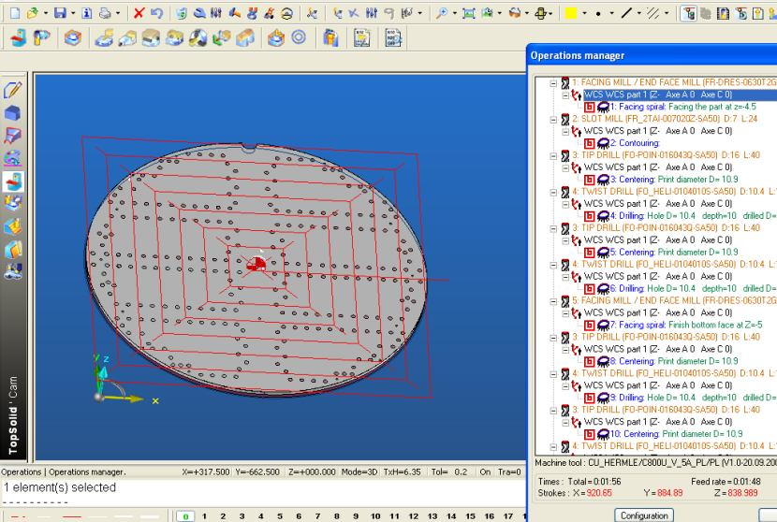Click the zoom-to-fit frame icon
This screenshot has height=522, width=777.
[468, 13]
